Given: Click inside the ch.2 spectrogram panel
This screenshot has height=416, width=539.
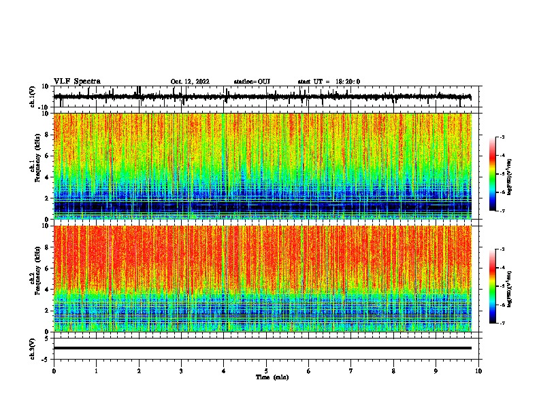Looking at the screenshot, I should (x=262, y=279).
